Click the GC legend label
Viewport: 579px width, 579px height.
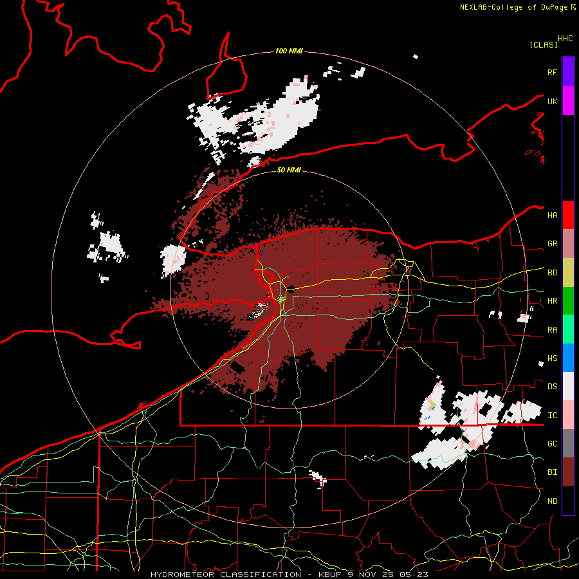[x=552, y=444]
